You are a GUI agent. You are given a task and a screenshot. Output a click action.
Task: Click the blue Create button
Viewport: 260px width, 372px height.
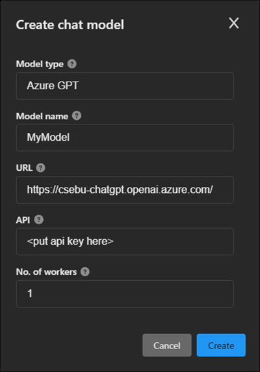click(x=221, y=345)
